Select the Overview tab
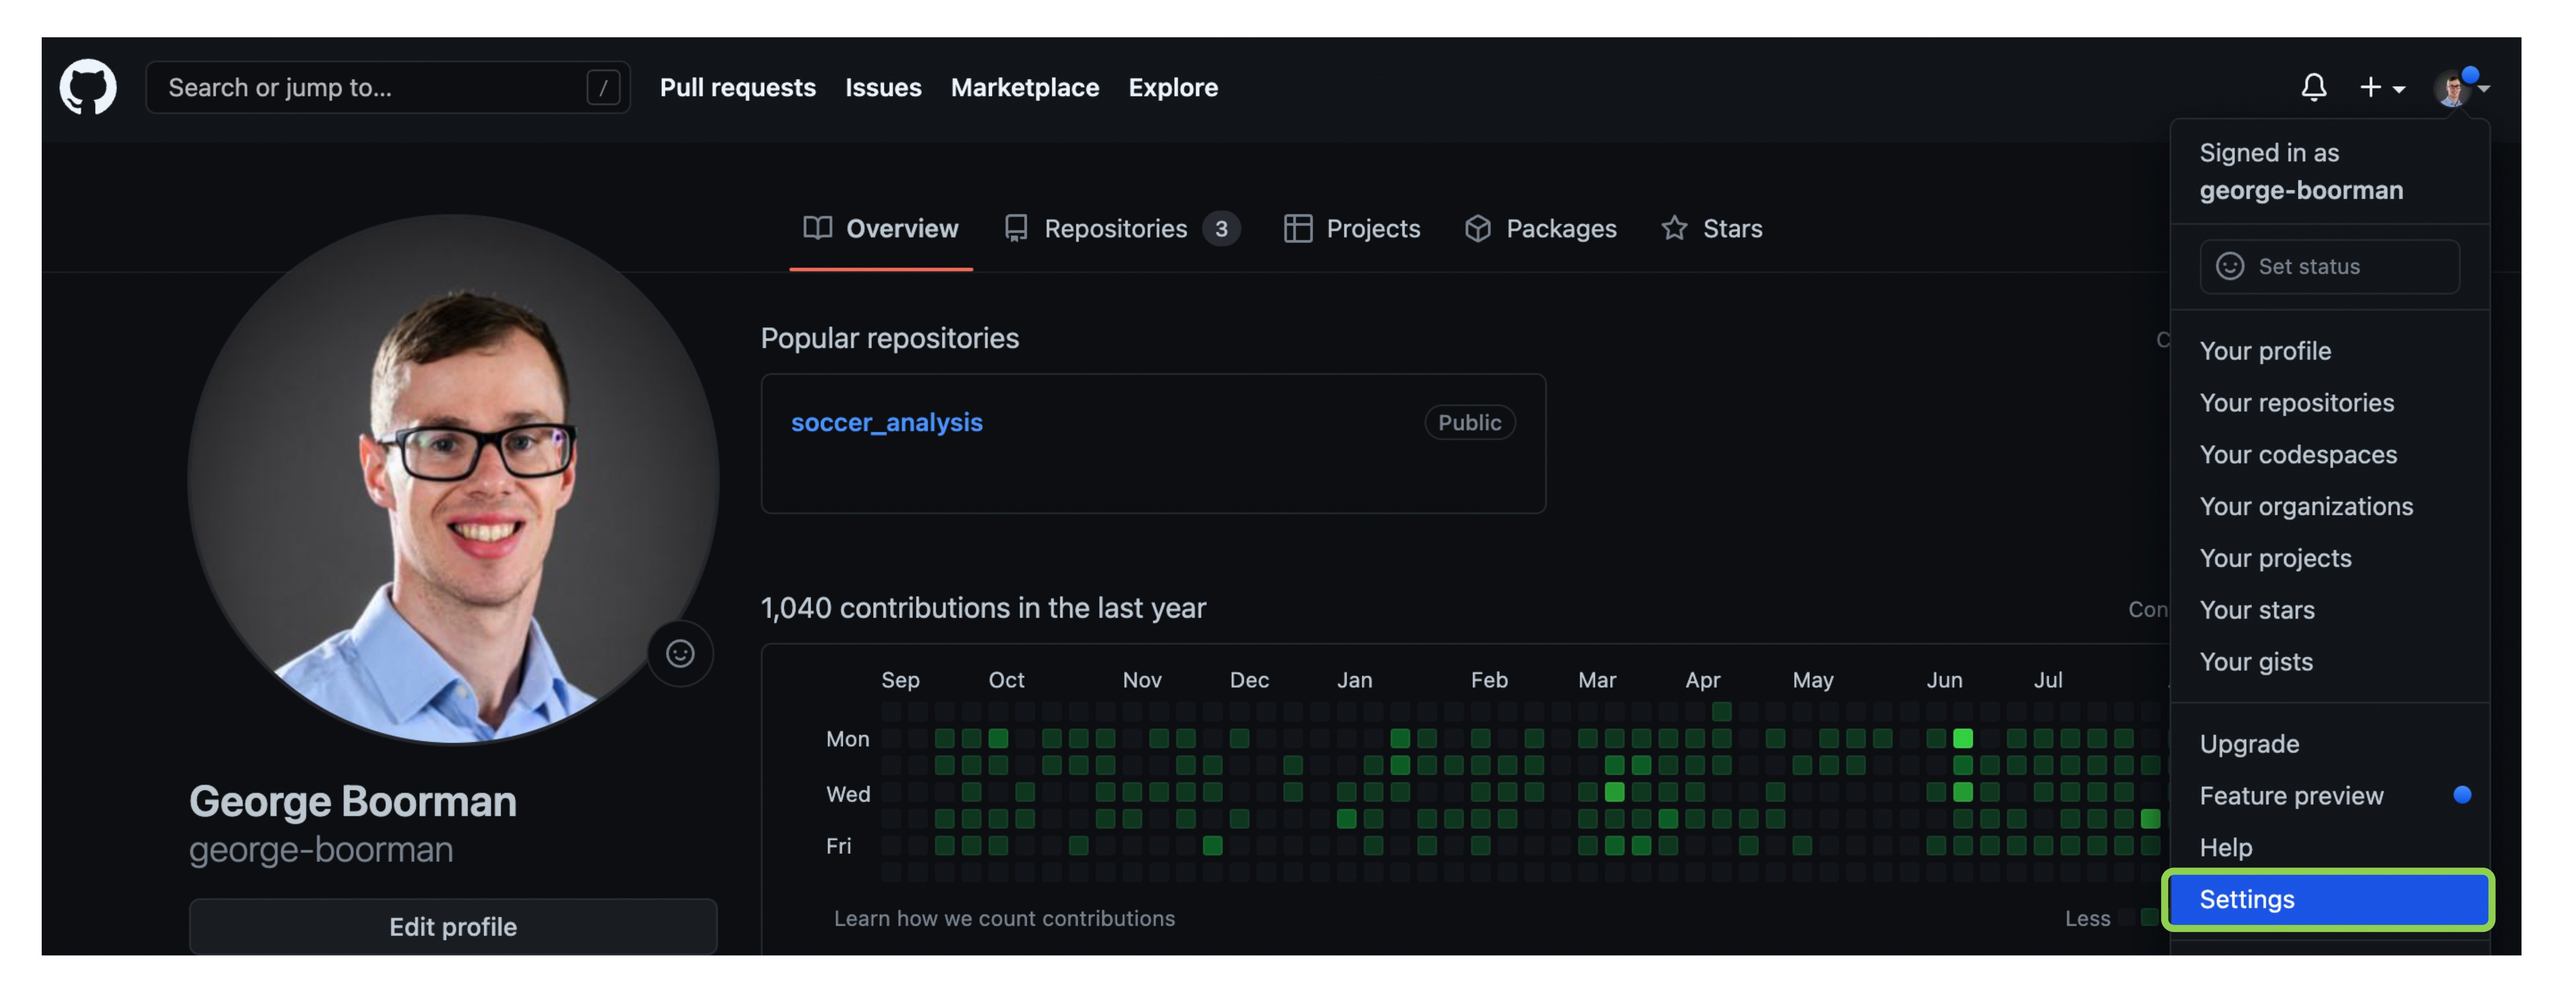Viewport: 2576px width, 999px height. click(x=880, y=228)
